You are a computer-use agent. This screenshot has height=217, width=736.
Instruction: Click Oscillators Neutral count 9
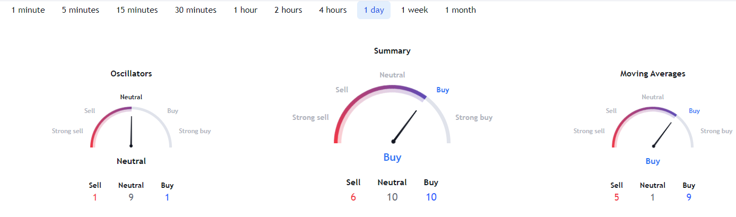tap(131, 197)
